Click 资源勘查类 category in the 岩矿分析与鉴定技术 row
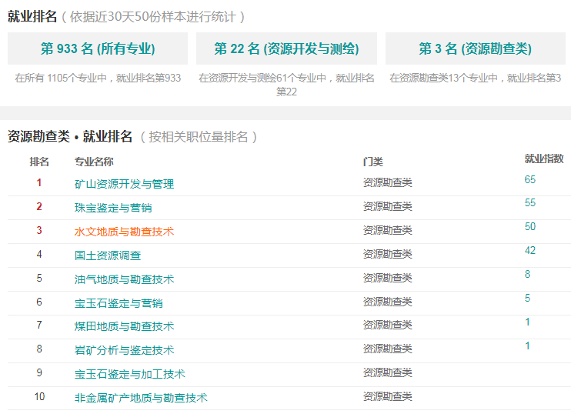571x414 pixels. [x=388, y=349]
